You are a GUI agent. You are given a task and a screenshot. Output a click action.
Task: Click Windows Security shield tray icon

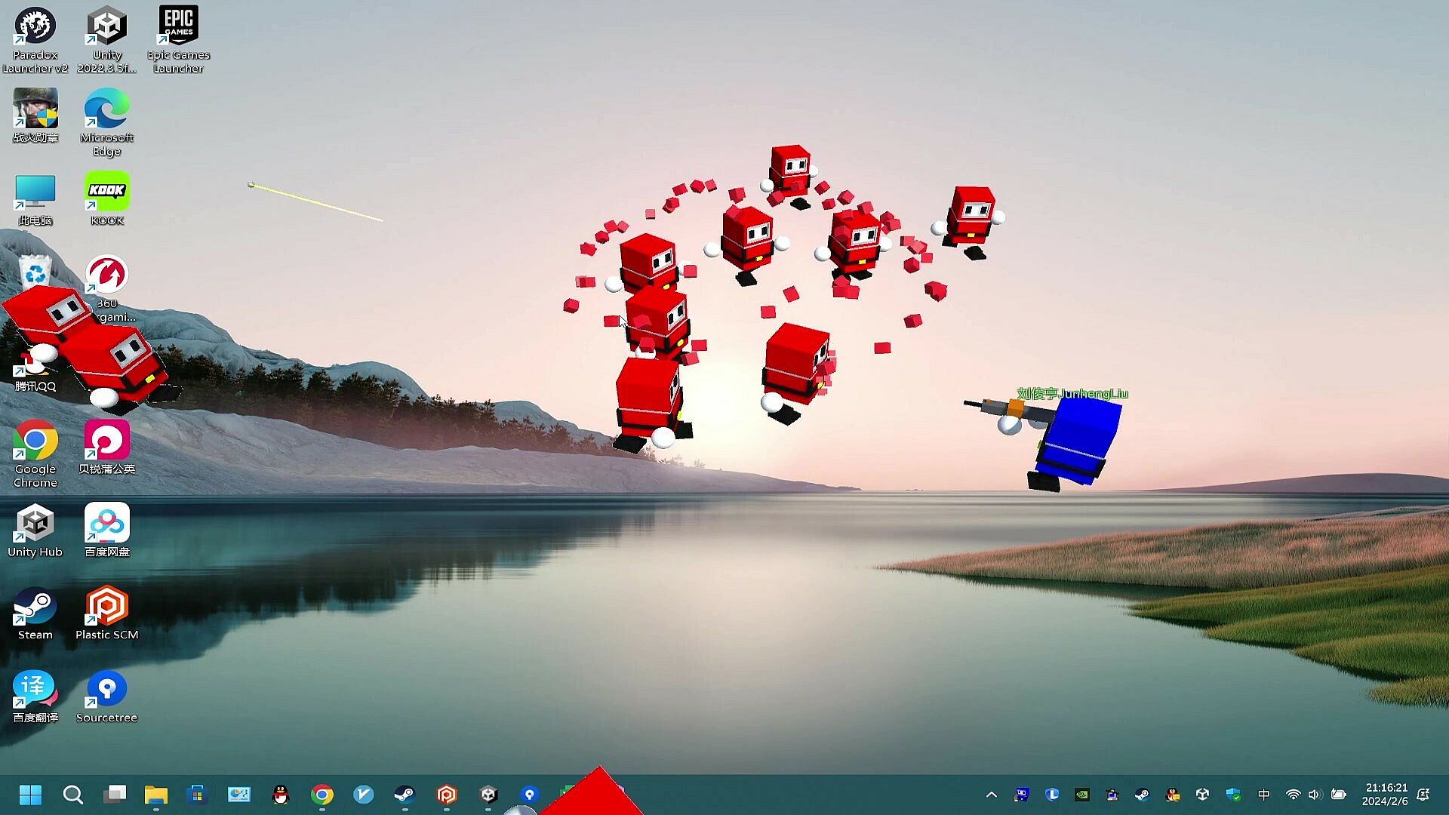point(1233,794)
